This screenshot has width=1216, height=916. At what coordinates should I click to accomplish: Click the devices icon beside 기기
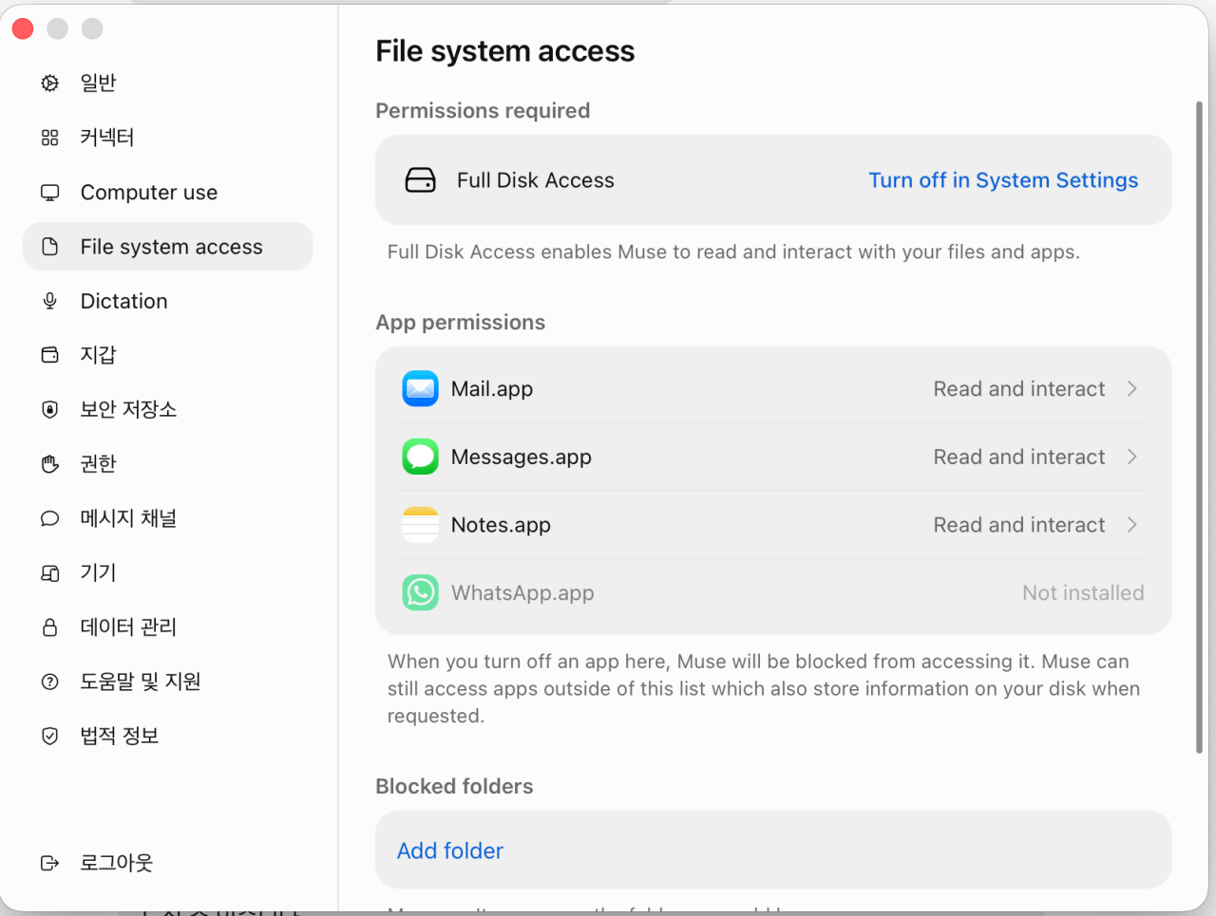(x=50, y=573)
